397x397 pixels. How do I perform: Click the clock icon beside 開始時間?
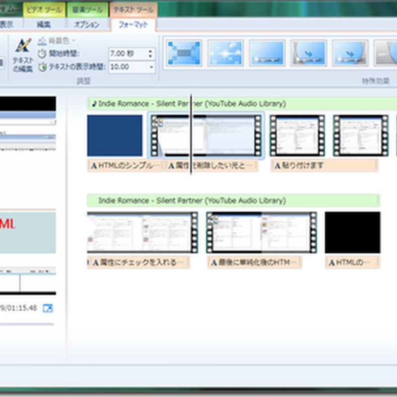(x=42, y=54)
